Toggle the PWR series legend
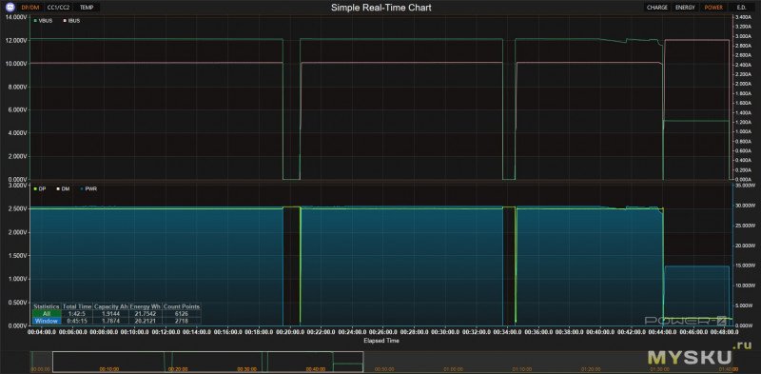Screen dimensions: 761x374 [88, 188]
